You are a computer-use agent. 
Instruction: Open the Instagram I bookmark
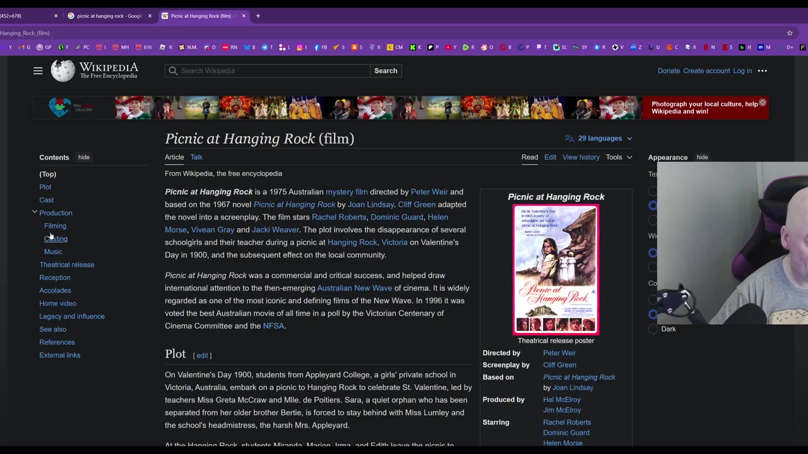(x=302, y=47)
